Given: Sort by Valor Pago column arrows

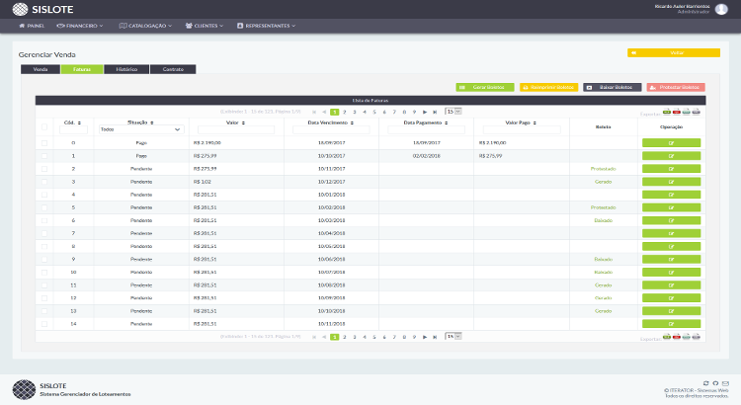Looking at the screenshot, I should pos(535,122).
